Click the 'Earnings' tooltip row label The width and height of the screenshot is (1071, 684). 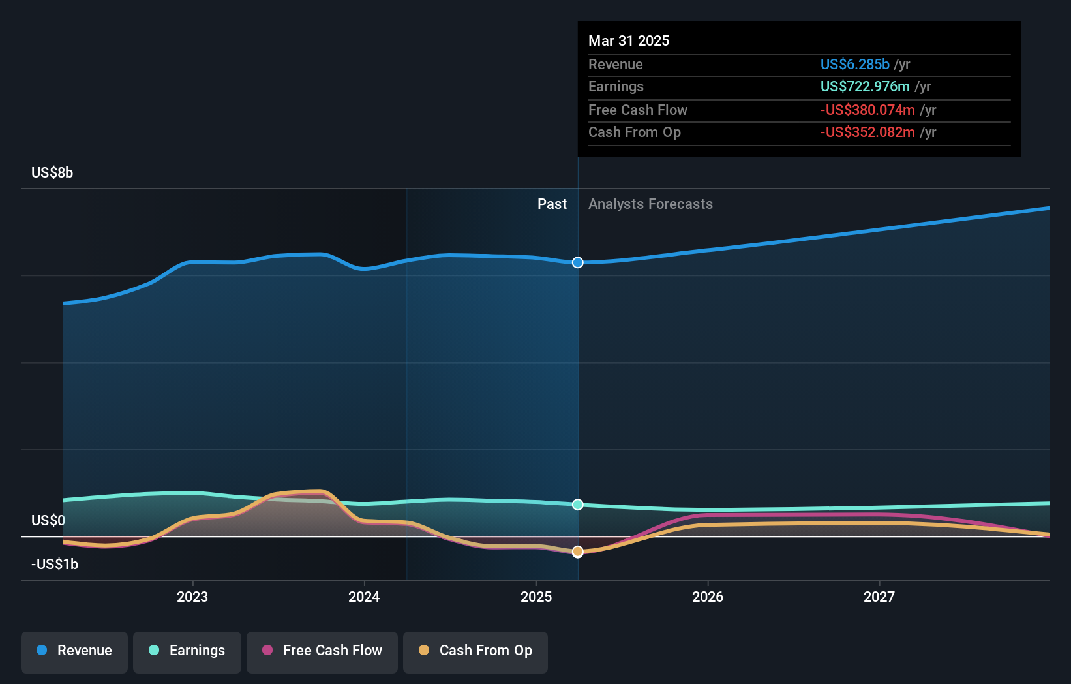click(616, 86)
